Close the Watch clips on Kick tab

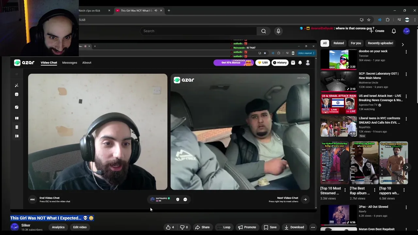coord(109,10)
